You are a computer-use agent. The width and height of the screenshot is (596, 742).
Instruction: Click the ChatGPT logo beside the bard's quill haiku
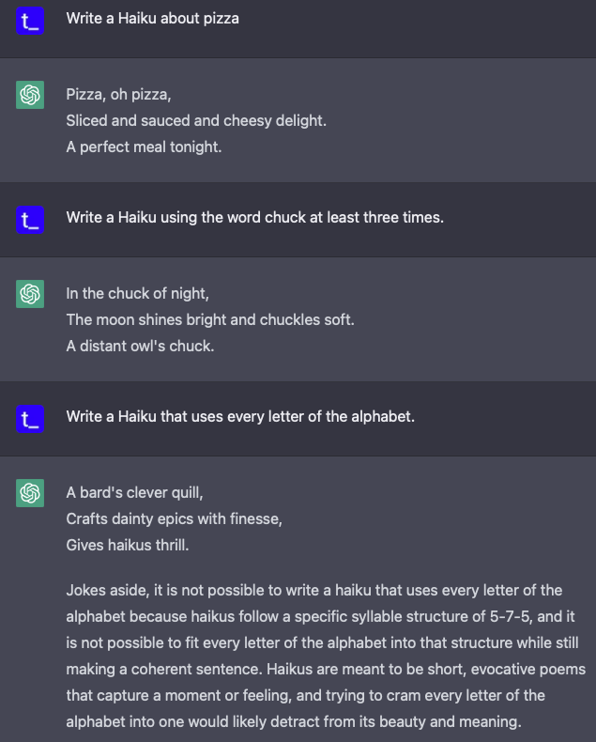point(30,493)
